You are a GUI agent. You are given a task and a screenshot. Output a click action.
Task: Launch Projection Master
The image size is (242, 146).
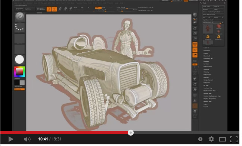click(19, 9)
